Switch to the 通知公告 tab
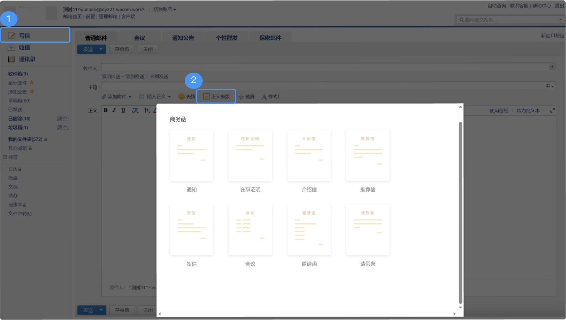The height and width of the screenshot is (320, 566). (183, 38)
